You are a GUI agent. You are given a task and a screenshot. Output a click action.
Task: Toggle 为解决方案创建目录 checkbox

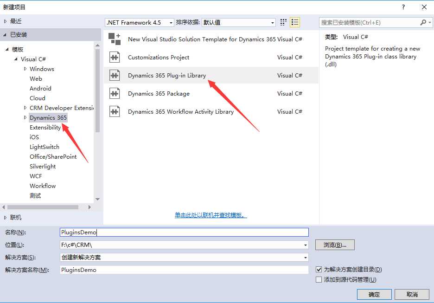click(x=319, y=269)
